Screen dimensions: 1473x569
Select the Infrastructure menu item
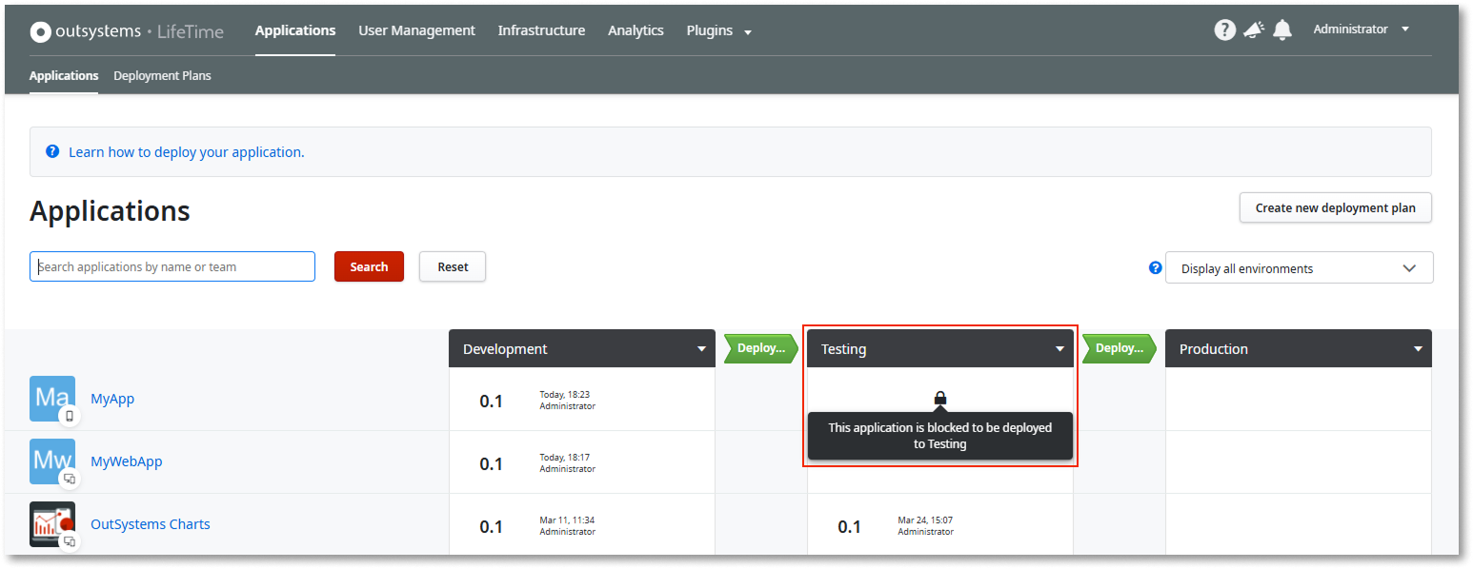tap(541, 29)
